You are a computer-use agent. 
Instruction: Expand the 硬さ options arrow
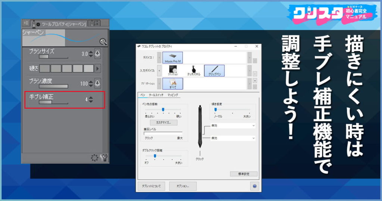click(x=98, y=68)
